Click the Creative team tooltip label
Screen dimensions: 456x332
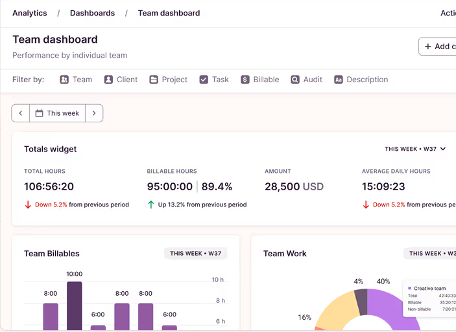[x=430, y=288]
